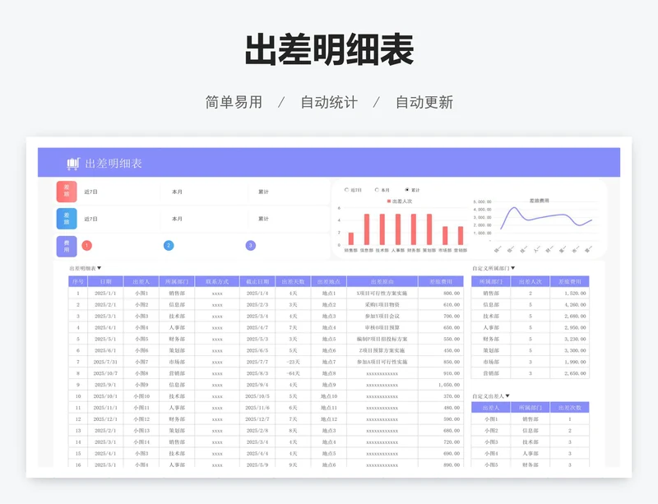
Task: Expand the 自定义所属部门 dropdown arrow
Action: pos(512,268)
